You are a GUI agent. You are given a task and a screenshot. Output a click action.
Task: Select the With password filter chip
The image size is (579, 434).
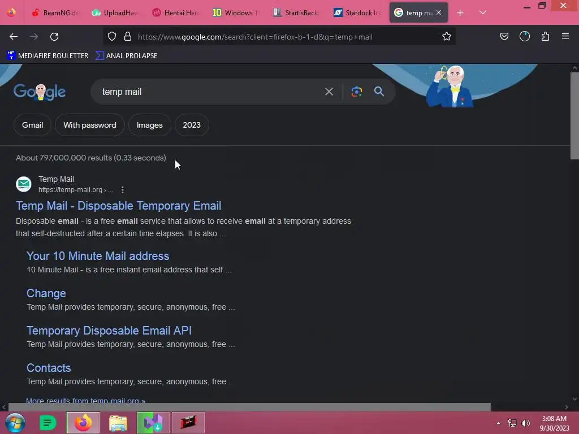90,125
